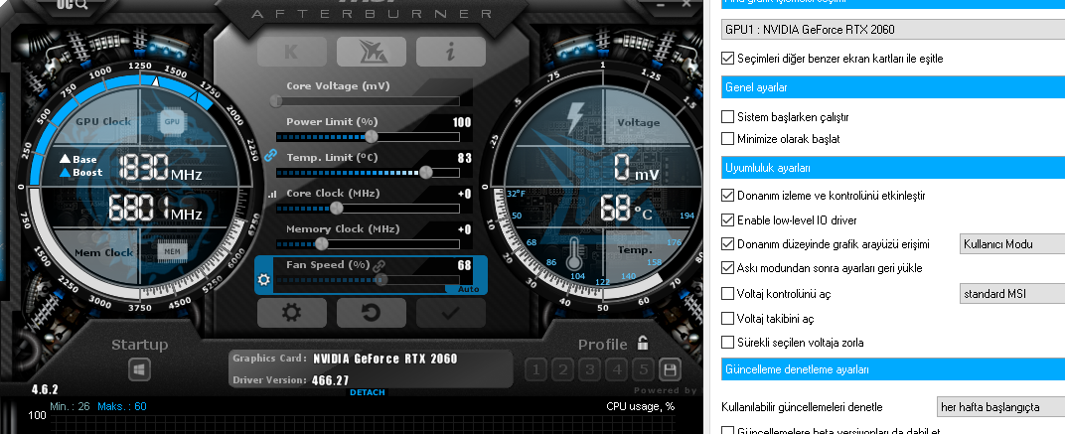This screenshot has height=434, width=1065.
Task: Toggle link between power and temp limits
Action: (270, 156)
